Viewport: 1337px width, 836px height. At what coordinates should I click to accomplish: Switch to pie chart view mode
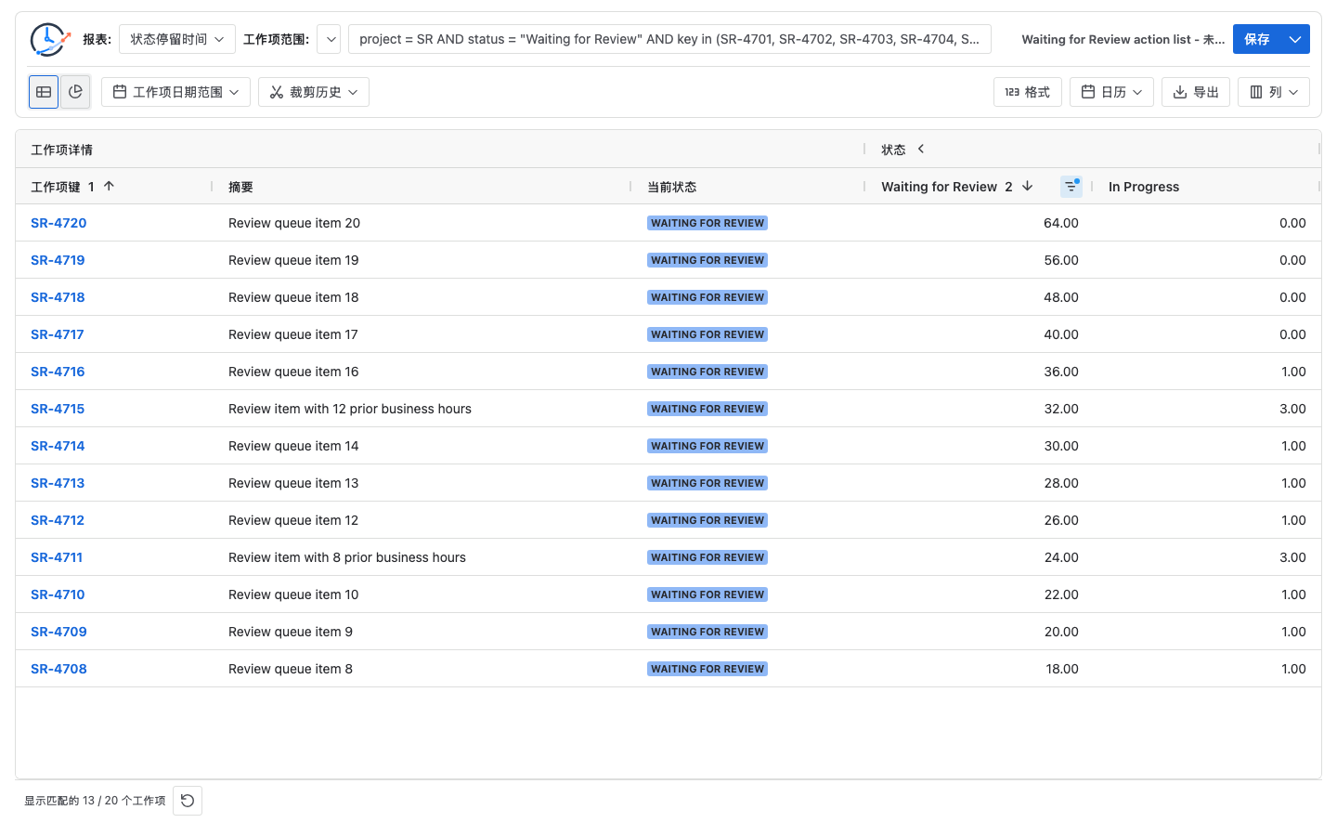[75, 92]
